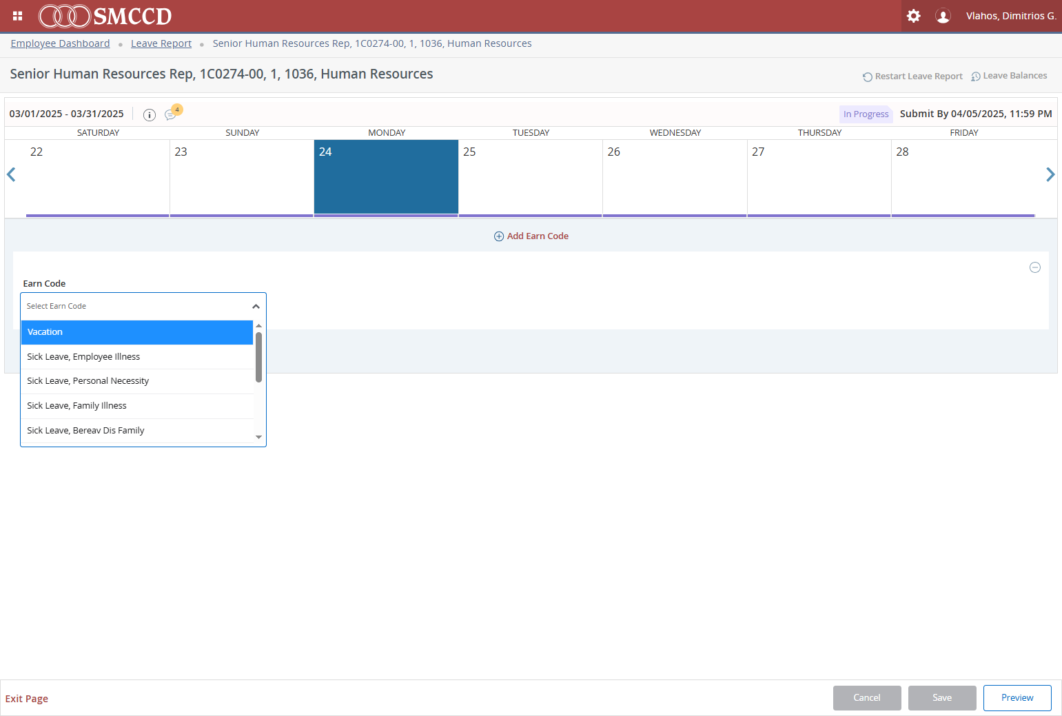Image resolution: width=1062 pixels, height=716 pixels.
Task: Click the In Progress status badge
Action: 866,114
